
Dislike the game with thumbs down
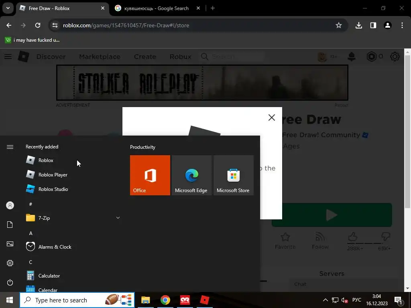(386, 237)
